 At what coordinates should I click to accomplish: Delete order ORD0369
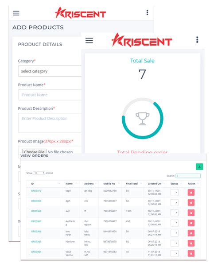click(191, 203)
